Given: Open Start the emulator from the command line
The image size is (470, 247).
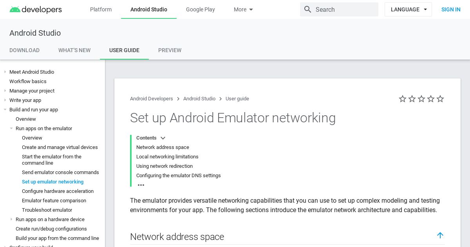Looking at the screenshot, I should 52,160.
